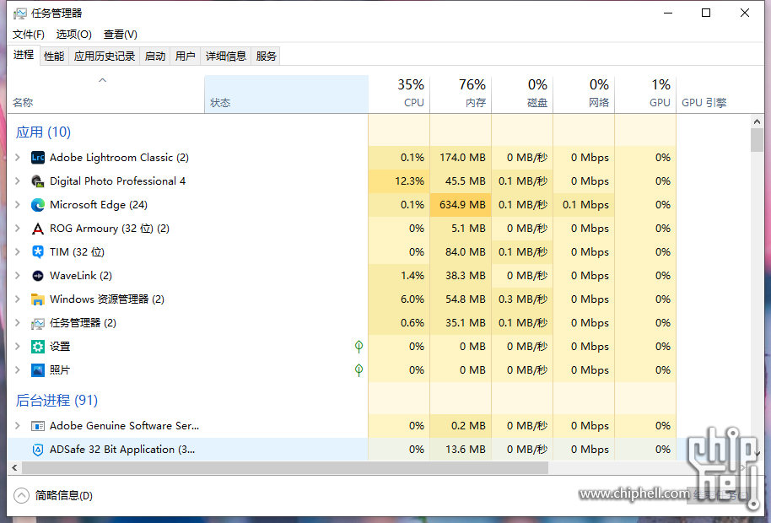Click the Task Manager title bar icon

tap(20, 13)
